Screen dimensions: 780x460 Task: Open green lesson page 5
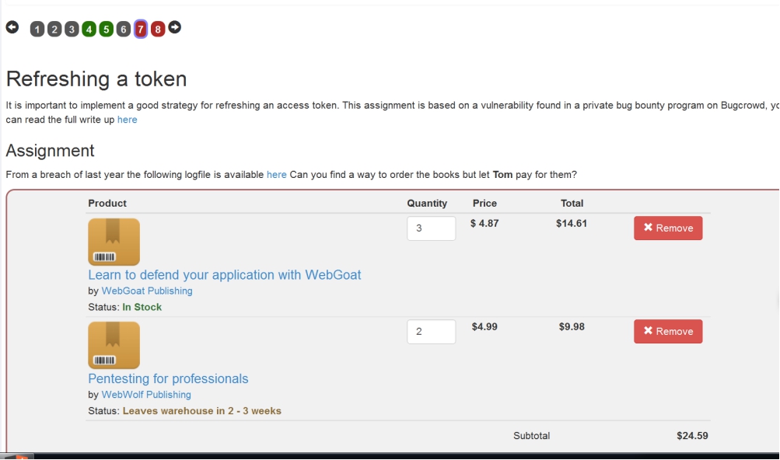[x=106, y=30]
